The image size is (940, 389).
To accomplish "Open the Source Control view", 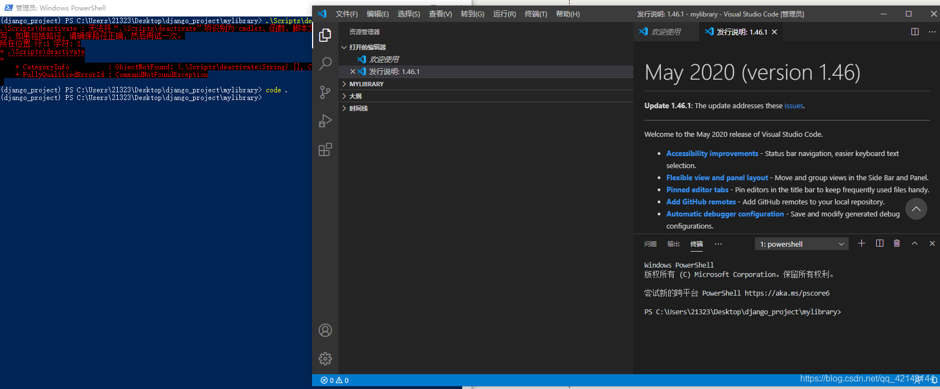I will point(325,92).
